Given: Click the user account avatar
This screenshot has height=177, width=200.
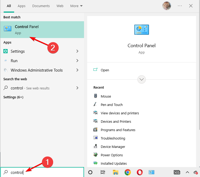Looking at the screenshot, I should [x=166, y=6].
